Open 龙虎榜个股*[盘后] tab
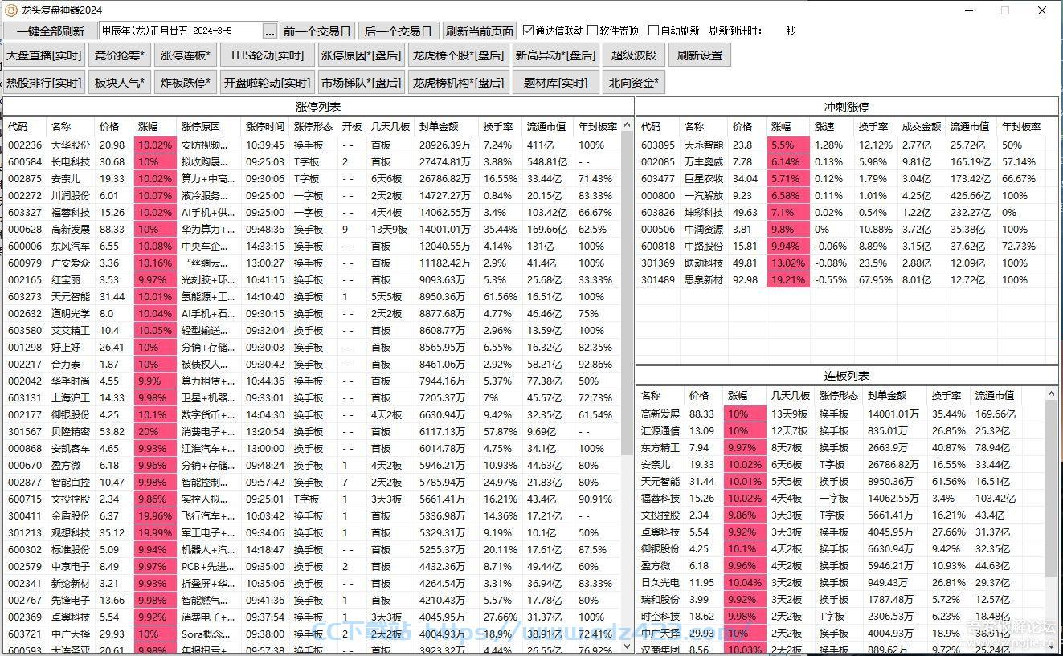Screen dimensions: 1063x656 [x=458, y=55]
